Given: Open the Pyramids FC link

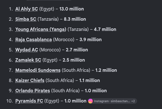Looking at the screenshot, I should pyautogui.click(x=29, y=101).
